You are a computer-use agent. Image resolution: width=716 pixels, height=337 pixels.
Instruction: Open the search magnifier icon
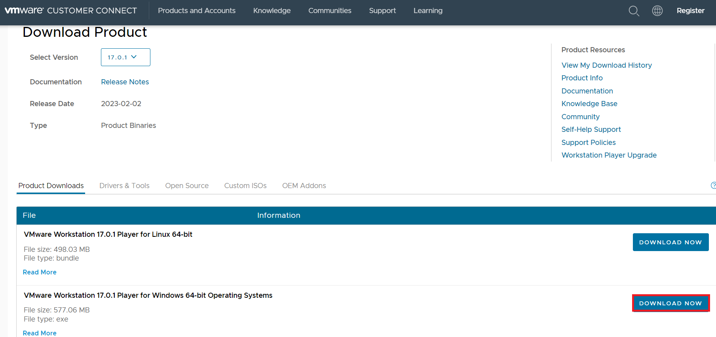pyautogui.click(x=634, y=11)
